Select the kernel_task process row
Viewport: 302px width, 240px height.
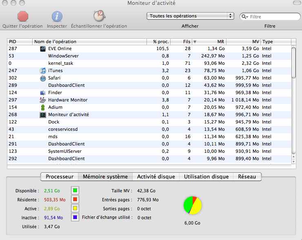(x=149, y=63)
